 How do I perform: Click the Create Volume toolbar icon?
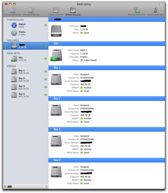[55, 10]
